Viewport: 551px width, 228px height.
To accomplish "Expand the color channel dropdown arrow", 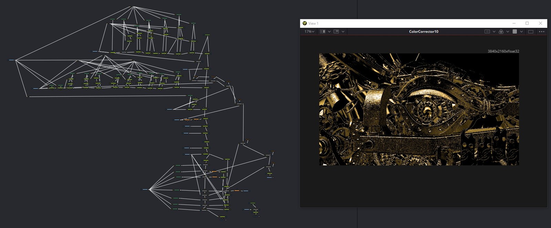I will [508, 32].
